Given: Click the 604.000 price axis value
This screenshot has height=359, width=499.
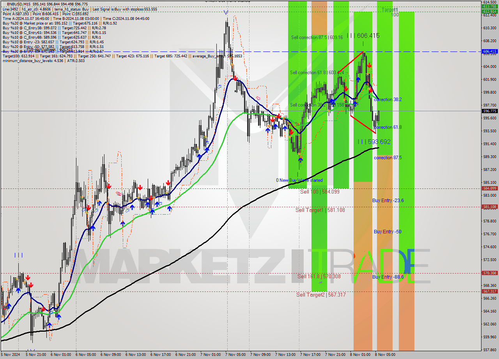Looking at the screenshot, I should pos(490,66).
